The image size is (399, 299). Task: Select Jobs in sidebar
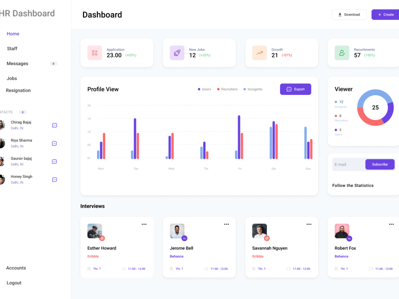[x=12, y=79]
